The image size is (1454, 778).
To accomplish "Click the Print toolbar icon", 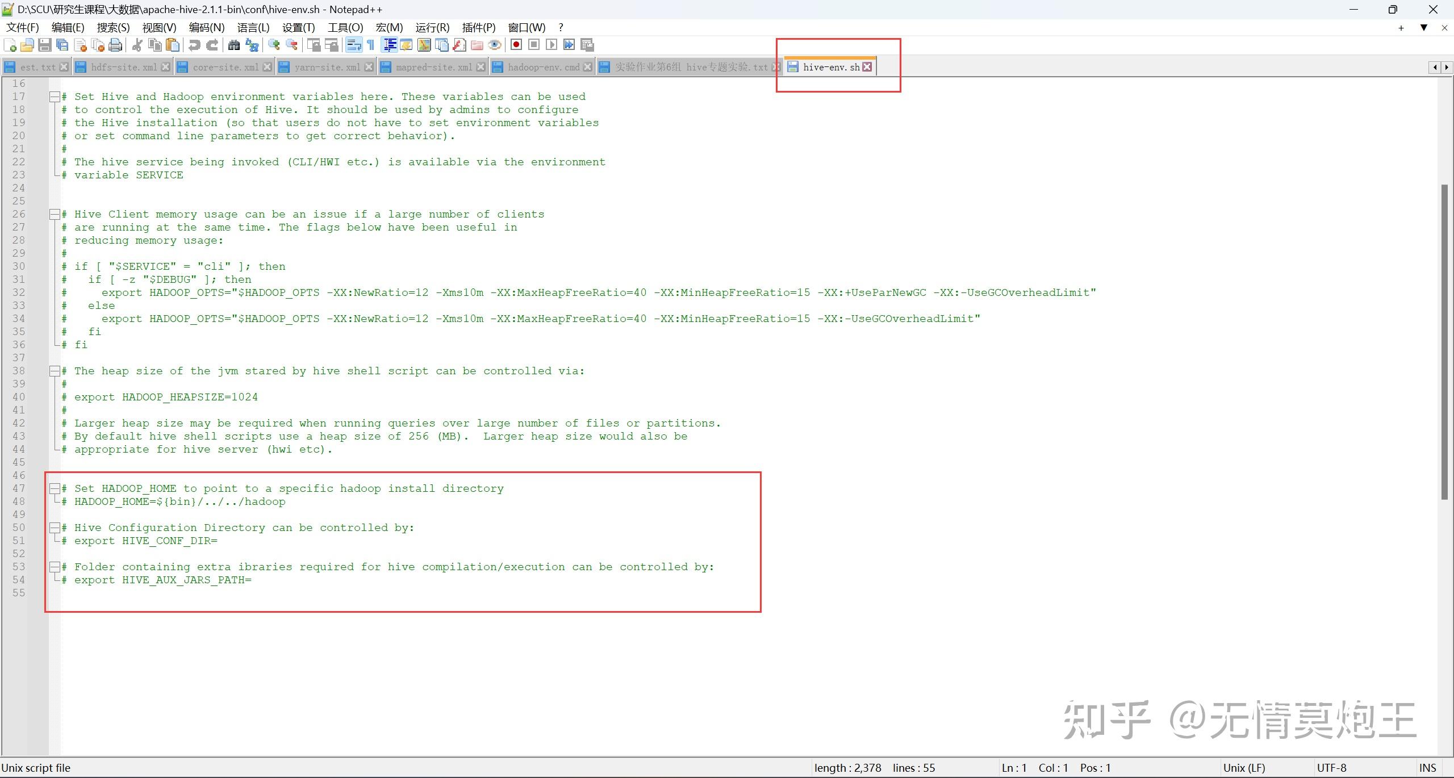I will coord(115,45).
